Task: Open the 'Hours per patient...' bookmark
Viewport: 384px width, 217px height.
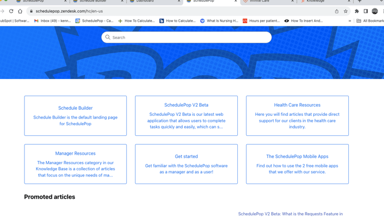Action: (x=261, y=21)
